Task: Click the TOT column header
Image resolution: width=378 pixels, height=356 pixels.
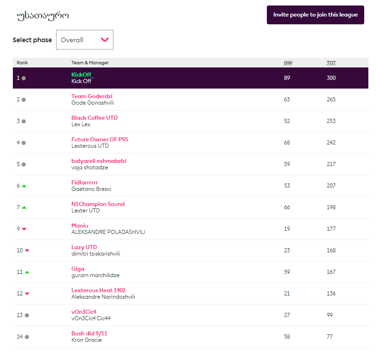Action: coord(331,63)
